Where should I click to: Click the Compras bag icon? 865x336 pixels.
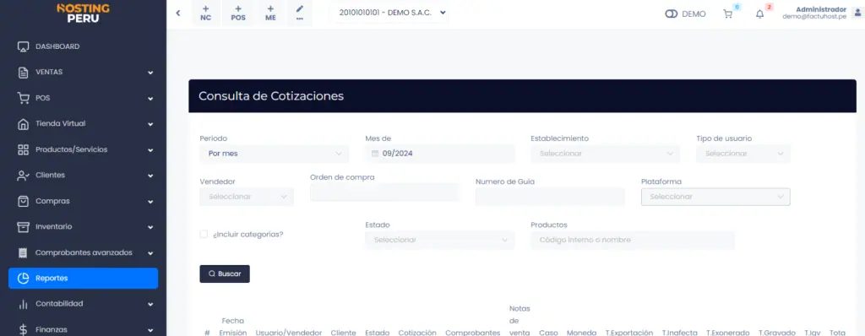coord(23,202)
